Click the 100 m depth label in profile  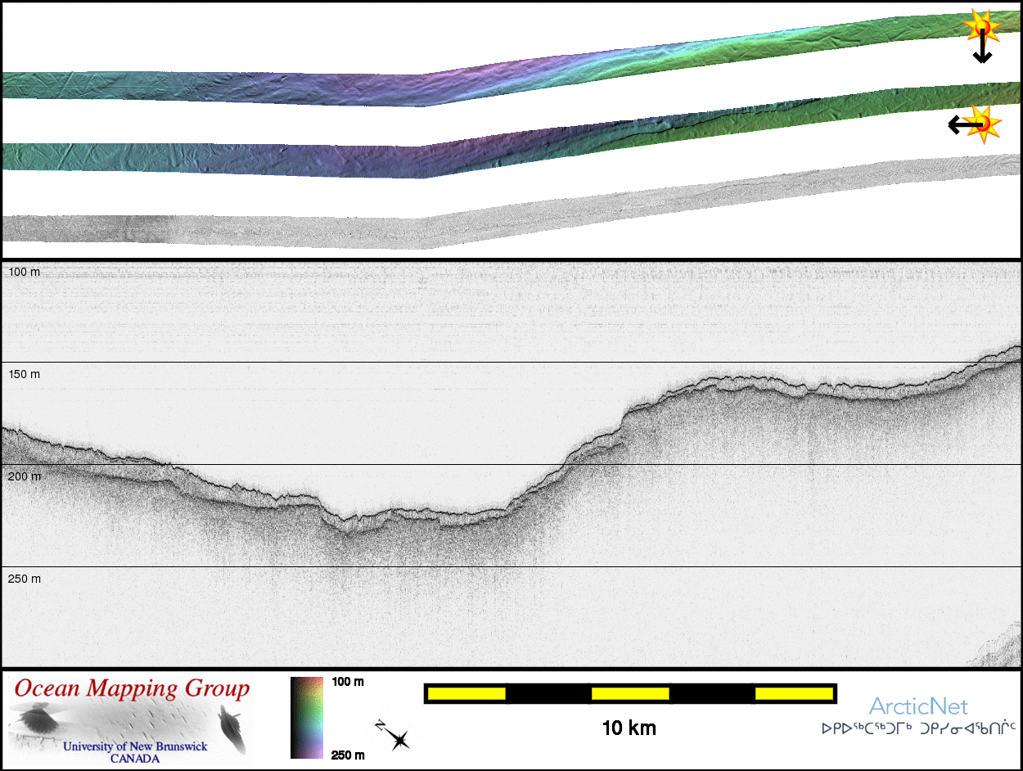pos(23,271)
